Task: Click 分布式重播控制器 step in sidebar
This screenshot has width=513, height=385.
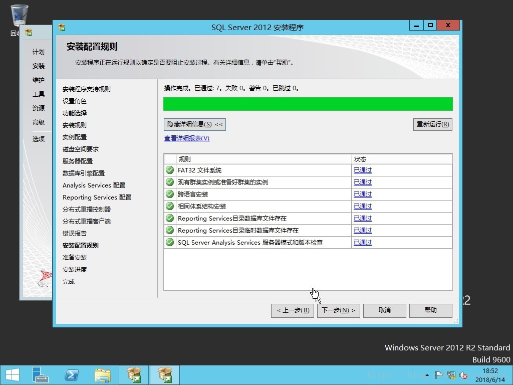Action: 86,209
